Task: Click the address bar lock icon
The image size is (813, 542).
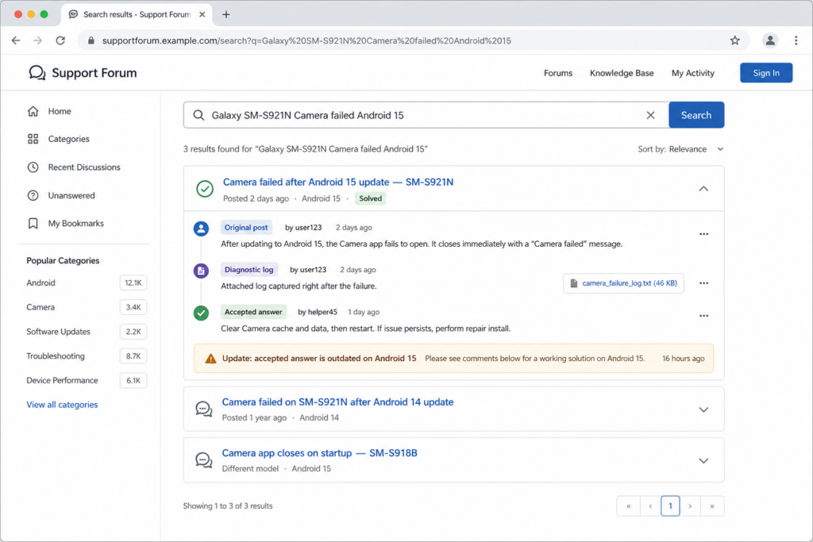Action: [x=91, y=40]
